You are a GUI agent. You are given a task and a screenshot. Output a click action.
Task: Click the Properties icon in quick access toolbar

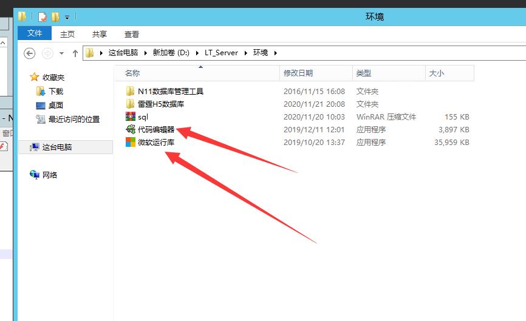coord(42,16)
